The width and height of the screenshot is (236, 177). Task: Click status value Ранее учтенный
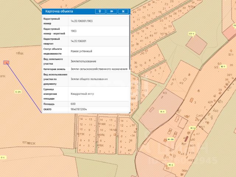click(81, 51)
